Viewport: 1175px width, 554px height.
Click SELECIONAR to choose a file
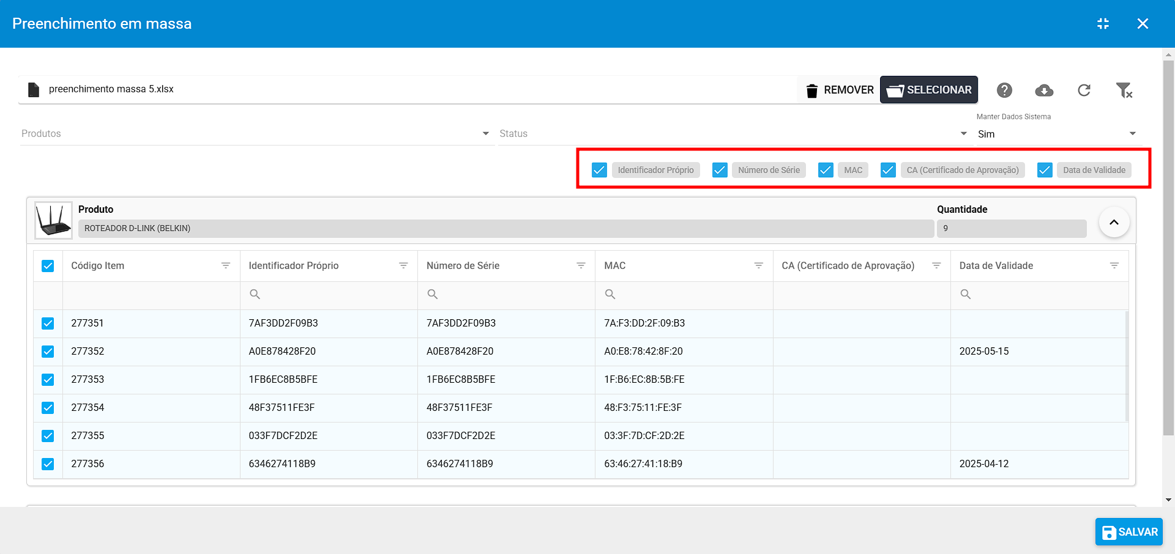(x=929, y=90)
